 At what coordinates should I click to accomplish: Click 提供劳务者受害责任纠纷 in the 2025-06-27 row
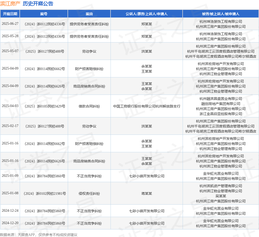click(x=89, y=24)
